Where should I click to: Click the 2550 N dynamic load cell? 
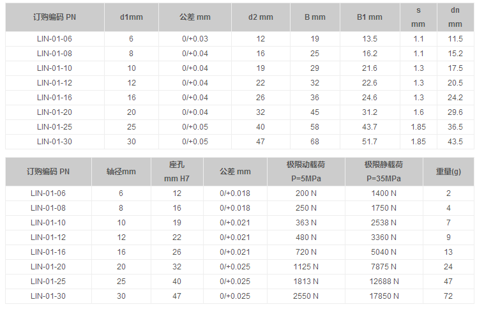click(x=305, y=296)
